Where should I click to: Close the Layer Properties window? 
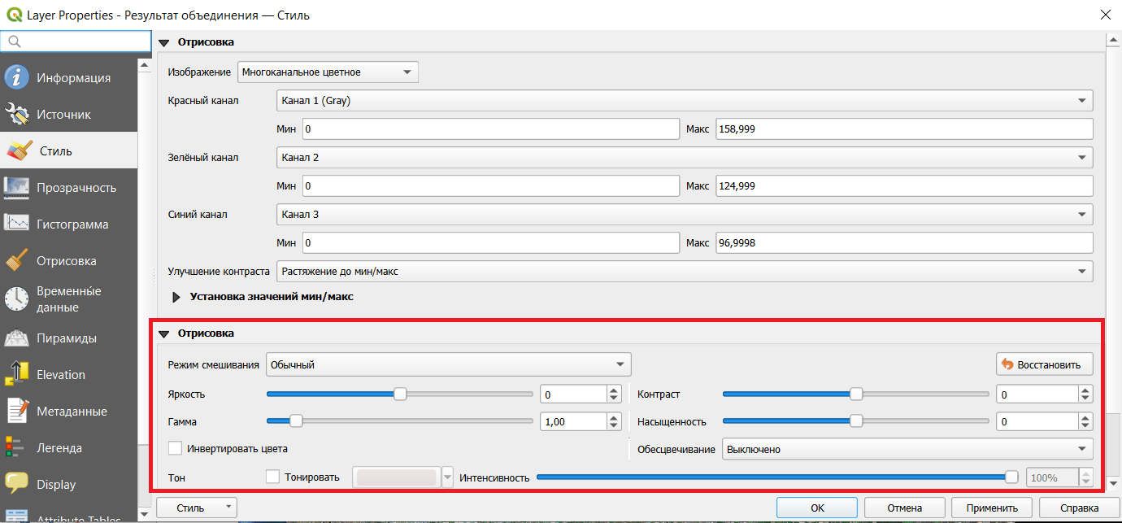[1104, 15]
